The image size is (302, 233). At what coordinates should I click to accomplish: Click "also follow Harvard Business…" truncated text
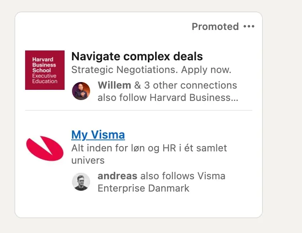pyautogui.click(x=168, y=97)
